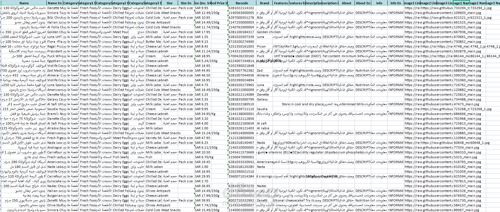Select the Name column header
The image size is (500, 212).
tap(24, 3)
